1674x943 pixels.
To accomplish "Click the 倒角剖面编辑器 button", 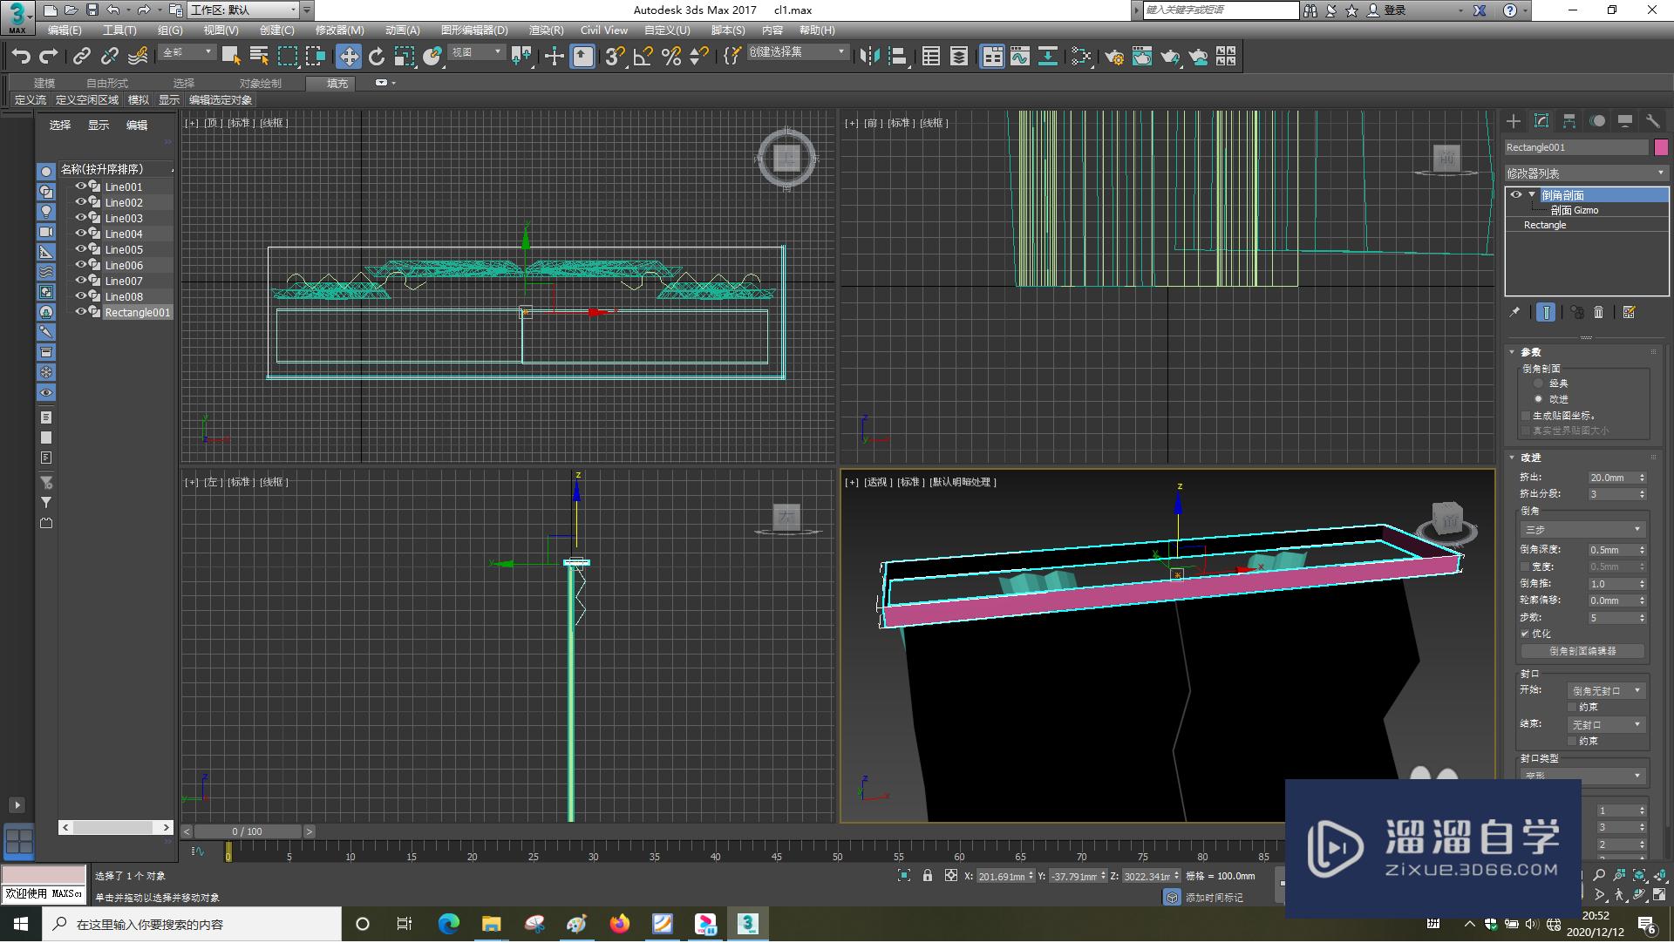I will (1582, 651).
